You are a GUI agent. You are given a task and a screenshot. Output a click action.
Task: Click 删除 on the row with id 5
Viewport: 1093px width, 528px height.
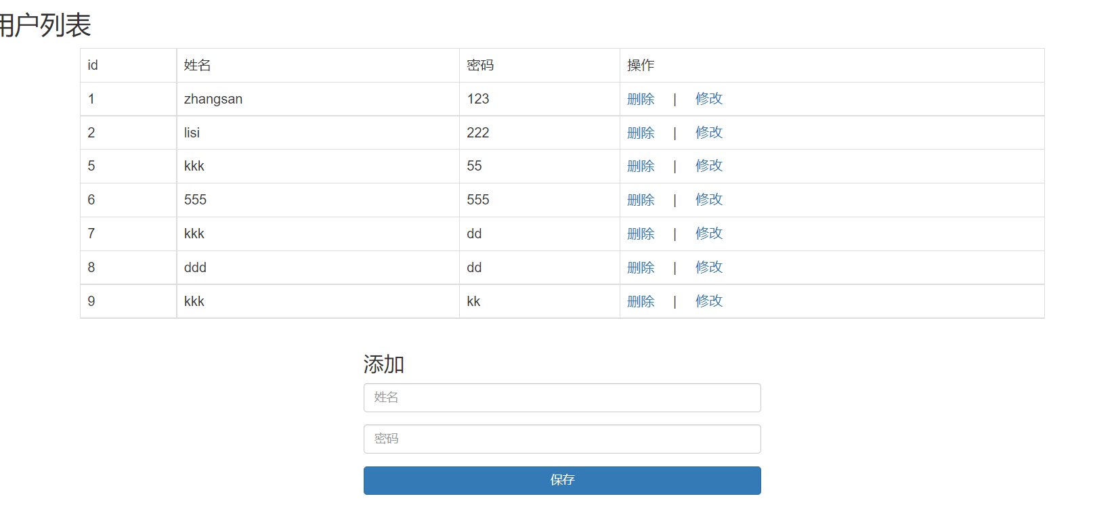point(641,166)
